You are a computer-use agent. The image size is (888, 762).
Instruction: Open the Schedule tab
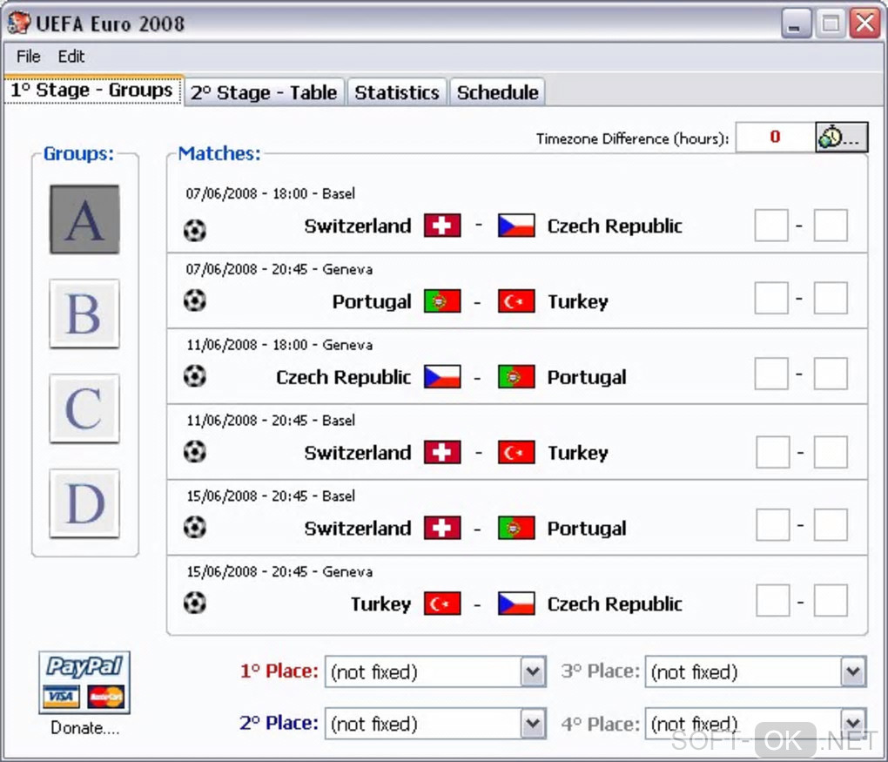(x=498, y=92)
